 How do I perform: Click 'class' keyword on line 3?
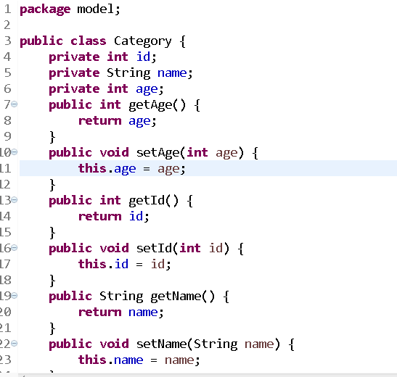point(88,41)
